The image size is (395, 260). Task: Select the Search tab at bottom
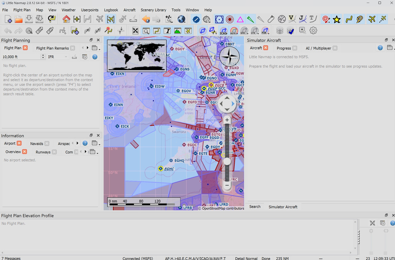click(x=255, y=207)
